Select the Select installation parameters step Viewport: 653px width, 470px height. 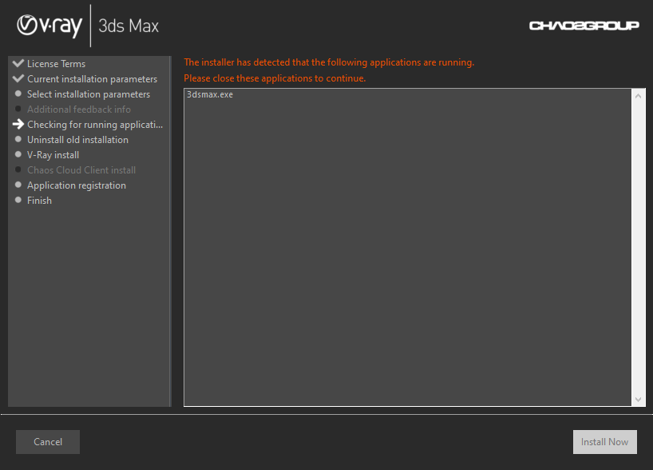(88, 94)
